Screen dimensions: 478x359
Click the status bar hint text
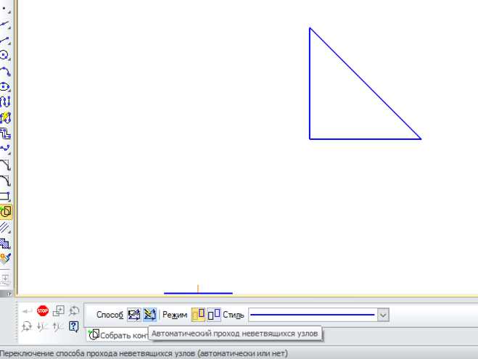click(x=144, y=353)
